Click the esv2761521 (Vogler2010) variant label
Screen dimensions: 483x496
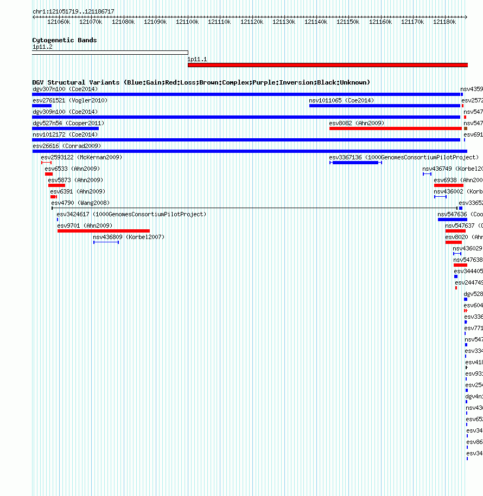tap(70, 101)
